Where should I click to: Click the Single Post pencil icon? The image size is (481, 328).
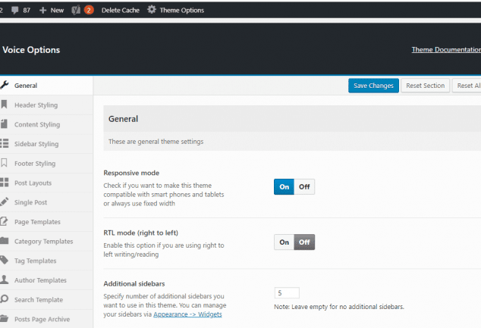(5, 201)
